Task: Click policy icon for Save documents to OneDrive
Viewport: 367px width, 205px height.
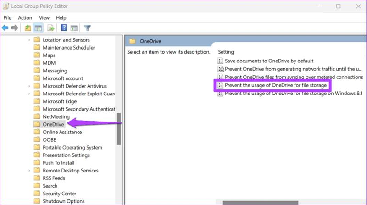Action: coord(220,61)
